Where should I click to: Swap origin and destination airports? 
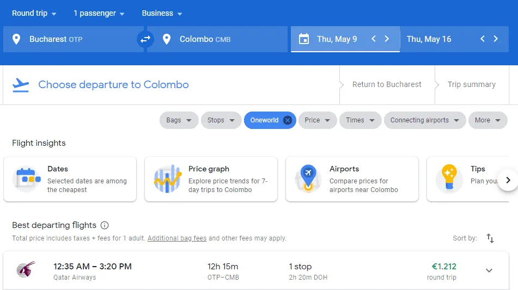pyautogui.click(x=145, y=39)
